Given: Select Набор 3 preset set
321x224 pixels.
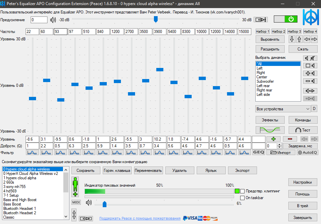Looking at the screenshot, I should pyautogui.click(x=294, y=31).
